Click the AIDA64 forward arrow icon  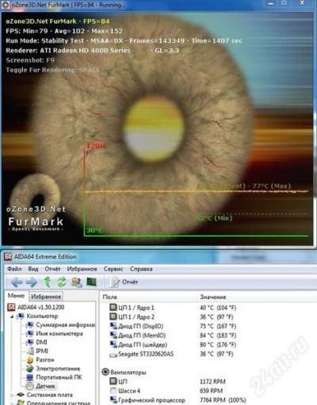click(32, 282)
